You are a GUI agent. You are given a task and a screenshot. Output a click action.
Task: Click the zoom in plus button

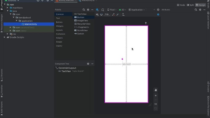156,95
